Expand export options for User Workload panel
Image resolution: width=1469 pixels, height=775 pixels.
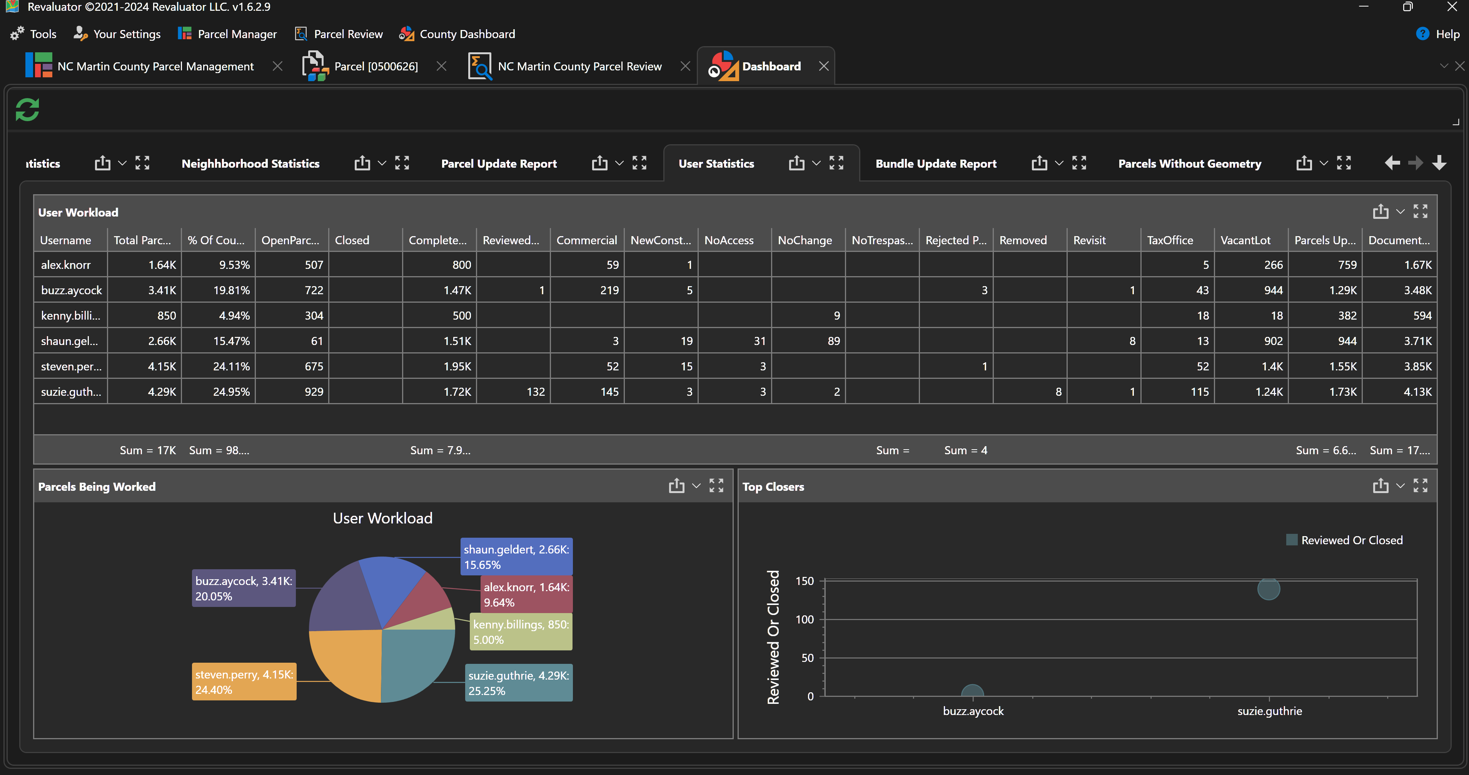[1400, 212]
